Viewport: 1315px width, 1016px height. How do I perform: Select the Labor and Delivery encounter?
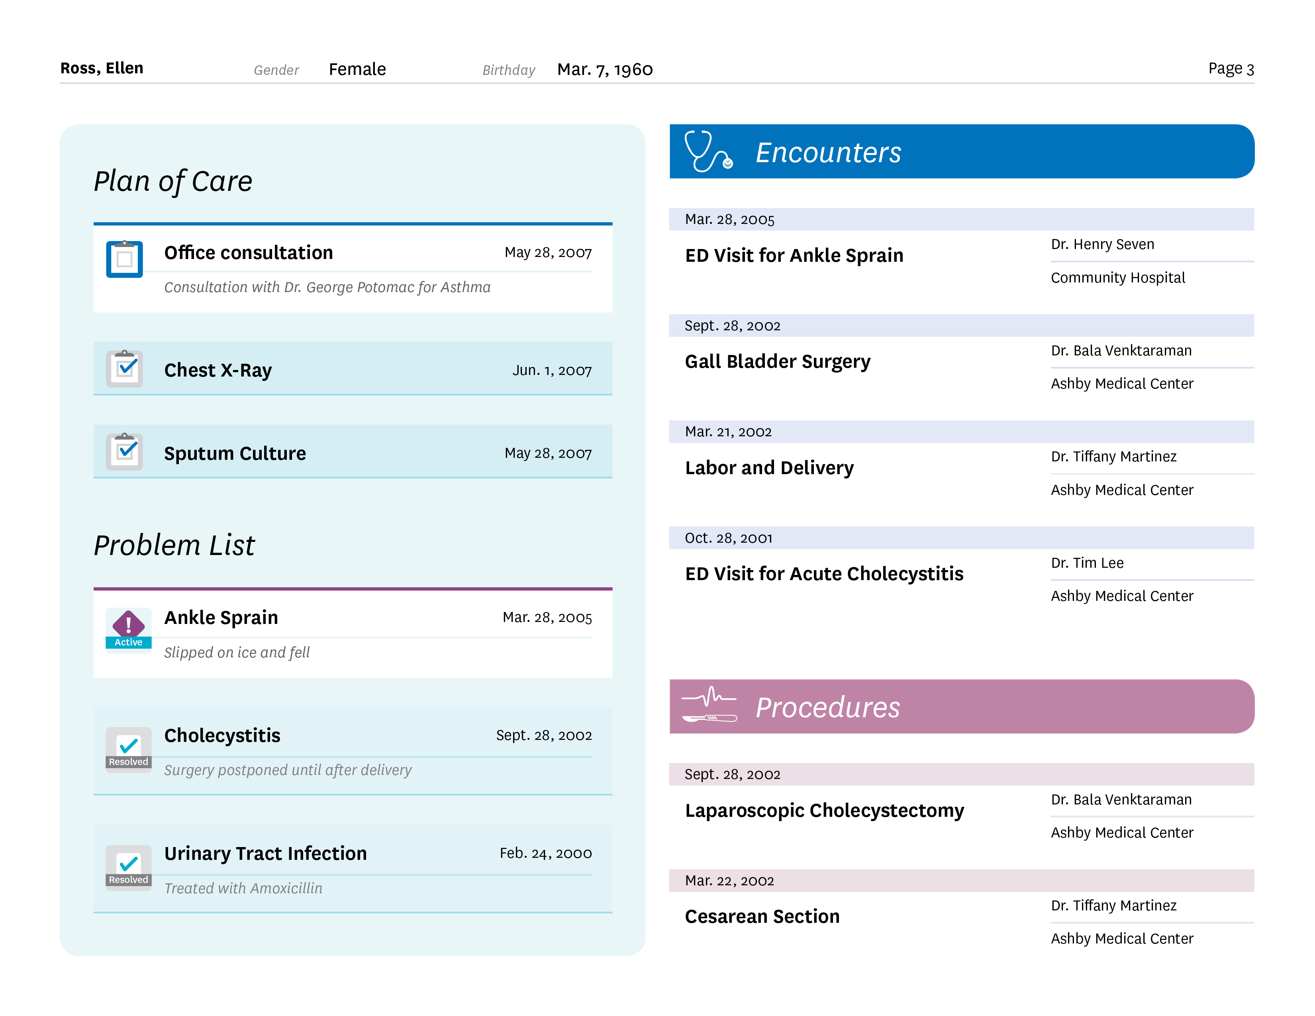point(769,467)
